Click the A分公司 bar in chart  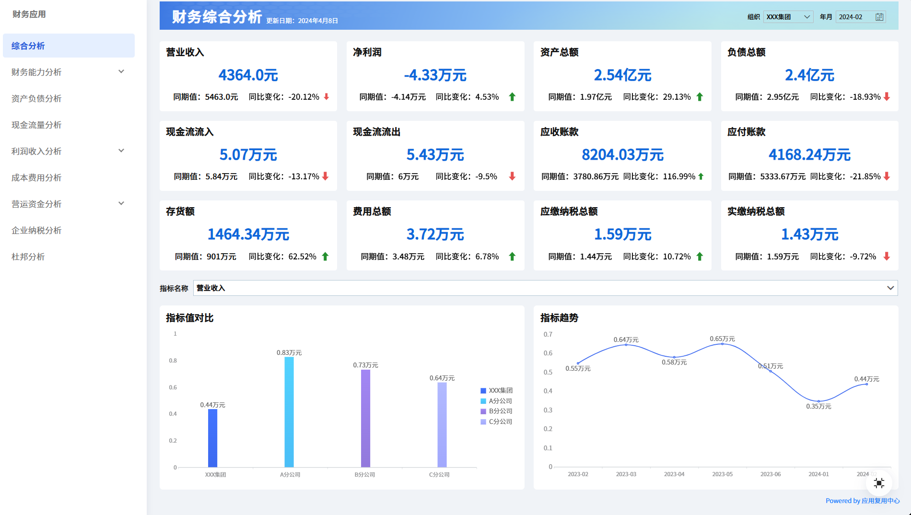pyautogui.click(x=289, y=412)
